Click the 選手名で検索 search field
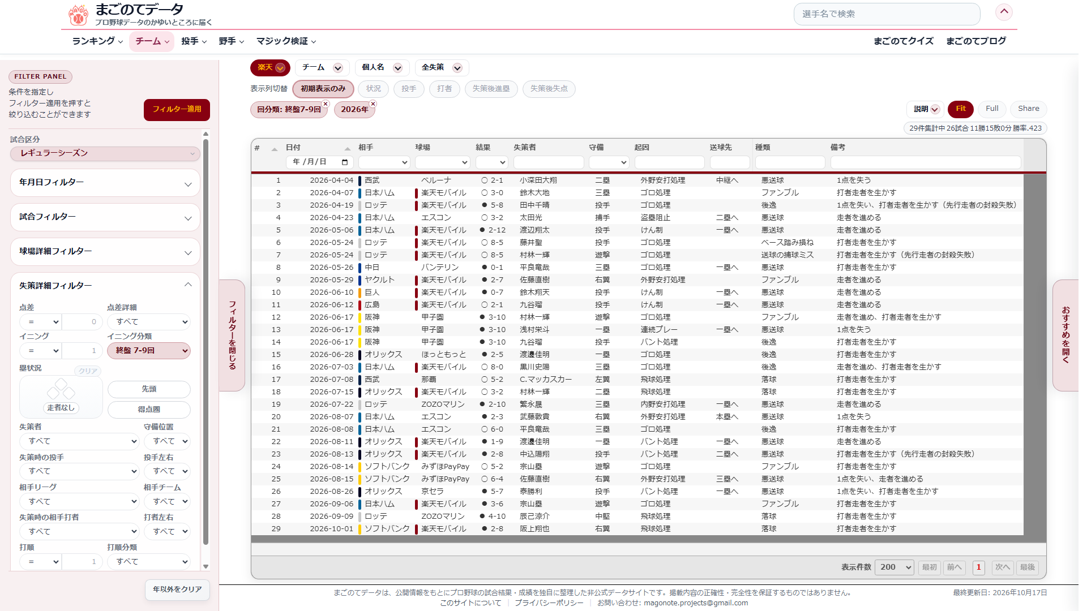The height and width of the screenshot is (611, 1087). point(887,14)
